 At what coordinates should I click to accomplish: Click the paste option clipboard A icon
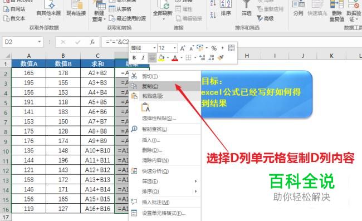point(146,107)
